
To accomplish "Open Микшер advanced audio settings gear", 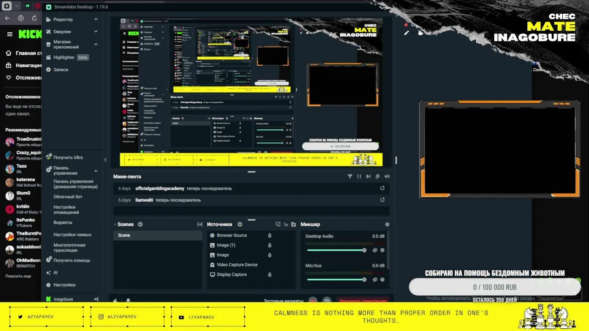I will [x=387, y=224].
